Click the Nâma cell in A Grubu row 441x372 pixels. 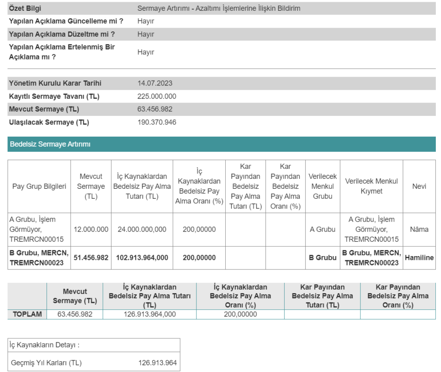click(x=419, y=229)
